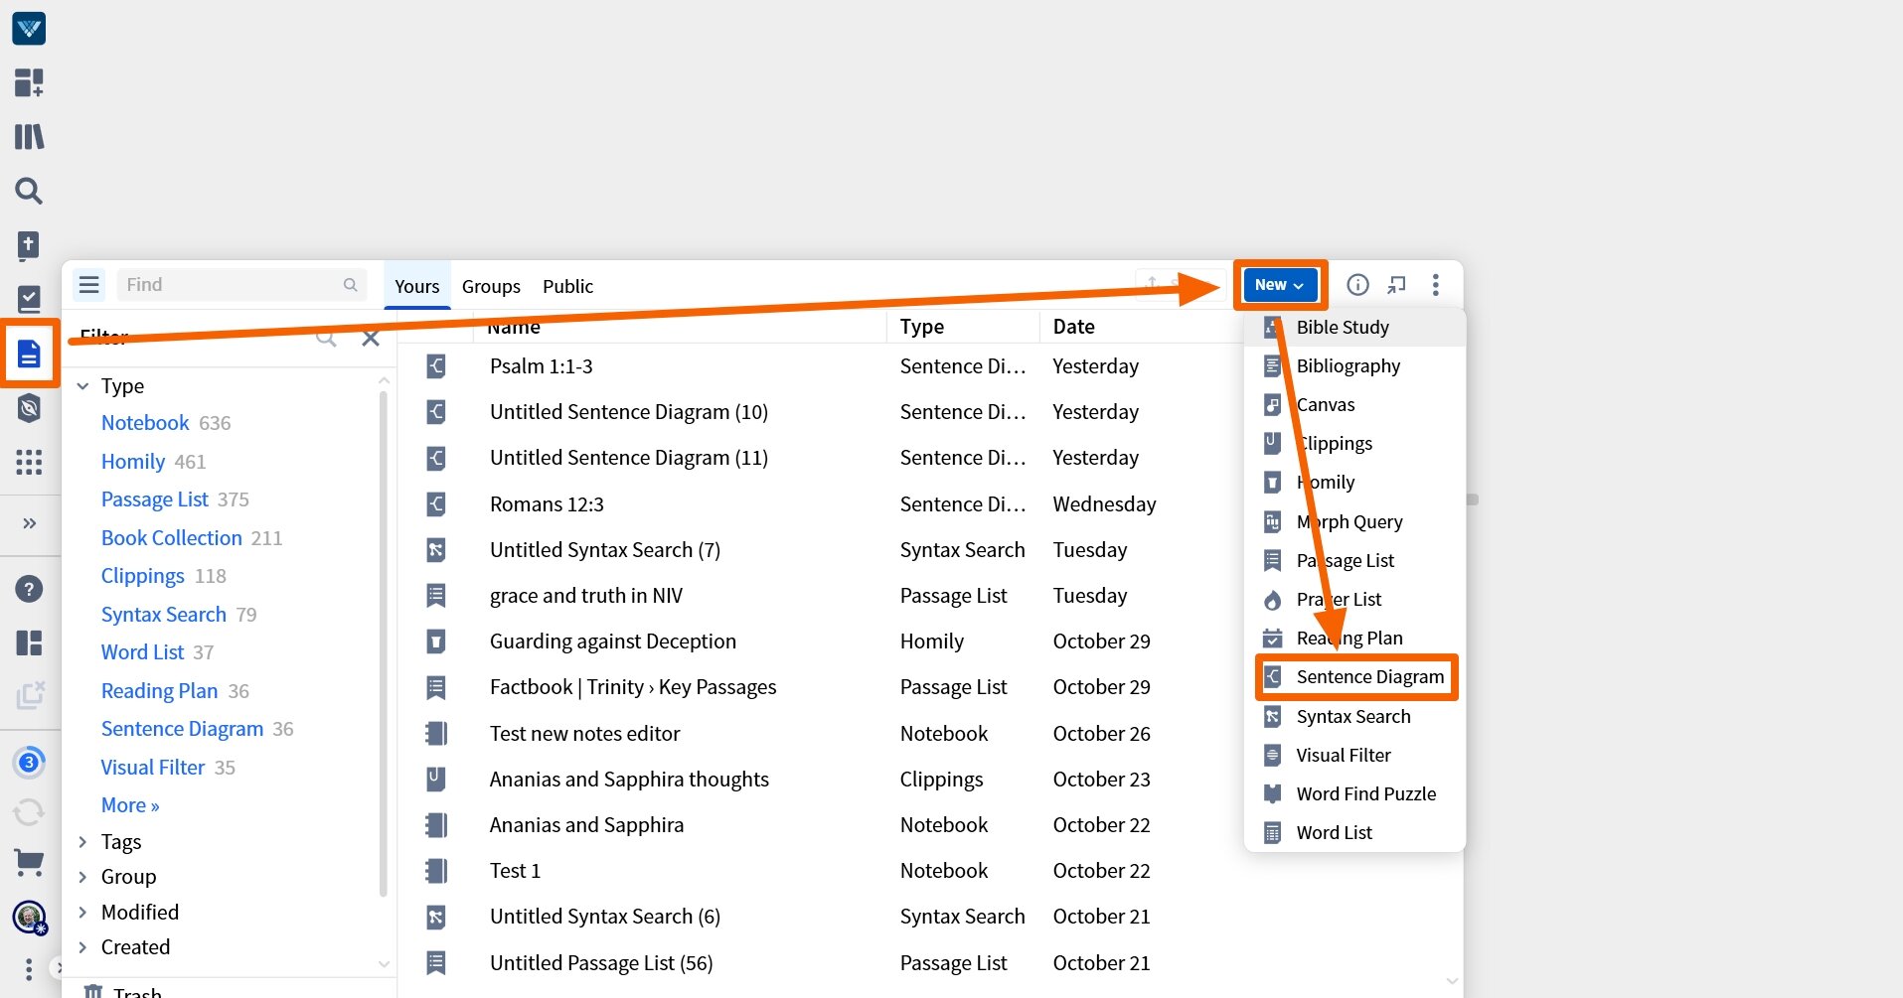Sort the list by the Type column header
This screenshot has height=998, width=1903.
(922, 327)
